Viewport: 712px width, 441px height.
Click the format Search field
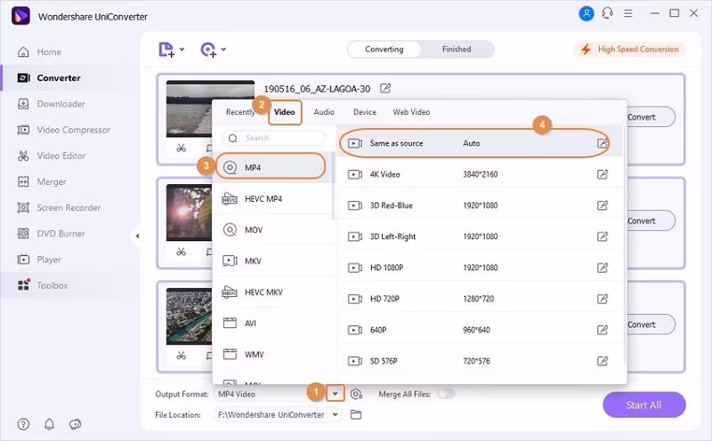274,138
